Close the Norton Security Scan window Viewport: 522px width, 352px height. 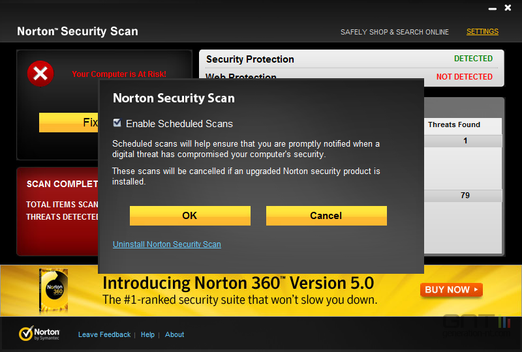tap(508, 8)
